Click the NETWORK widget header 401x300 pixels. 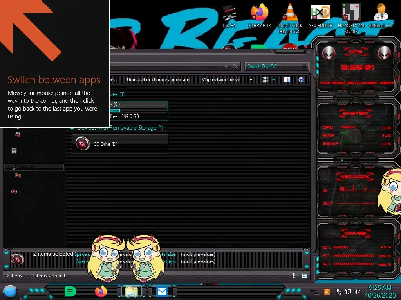pyautogui.click(x=355, y=177)
